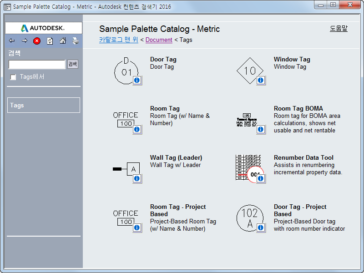Refresh the catalog page
The height and width of the screenshot is (273, 364).
point(50,41)
